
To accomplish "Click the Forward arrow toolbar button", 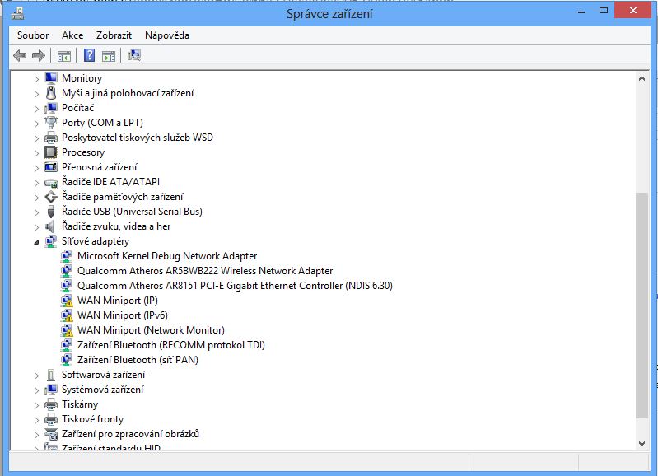I will pyautogui.click(x=39, y=55).
